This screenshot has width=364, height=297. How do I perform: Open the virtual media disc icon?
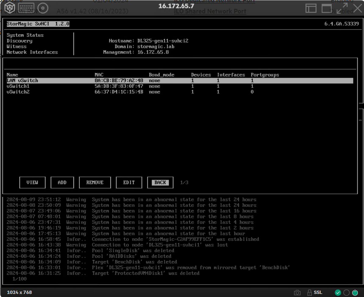point(43,8)
